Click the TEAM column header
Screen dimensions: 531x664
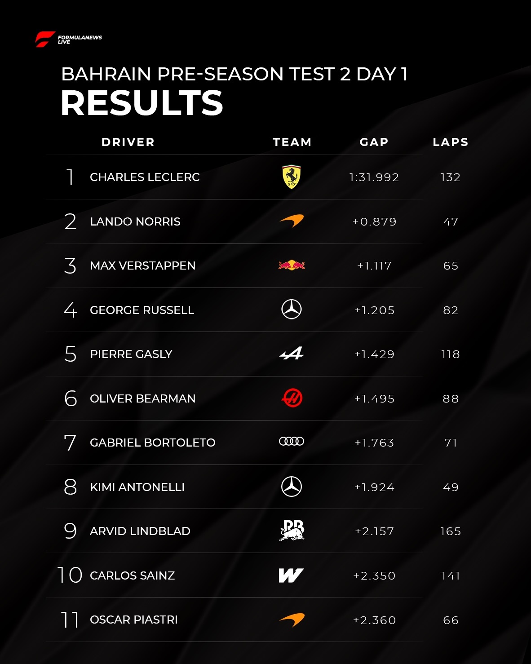(292, 142)
